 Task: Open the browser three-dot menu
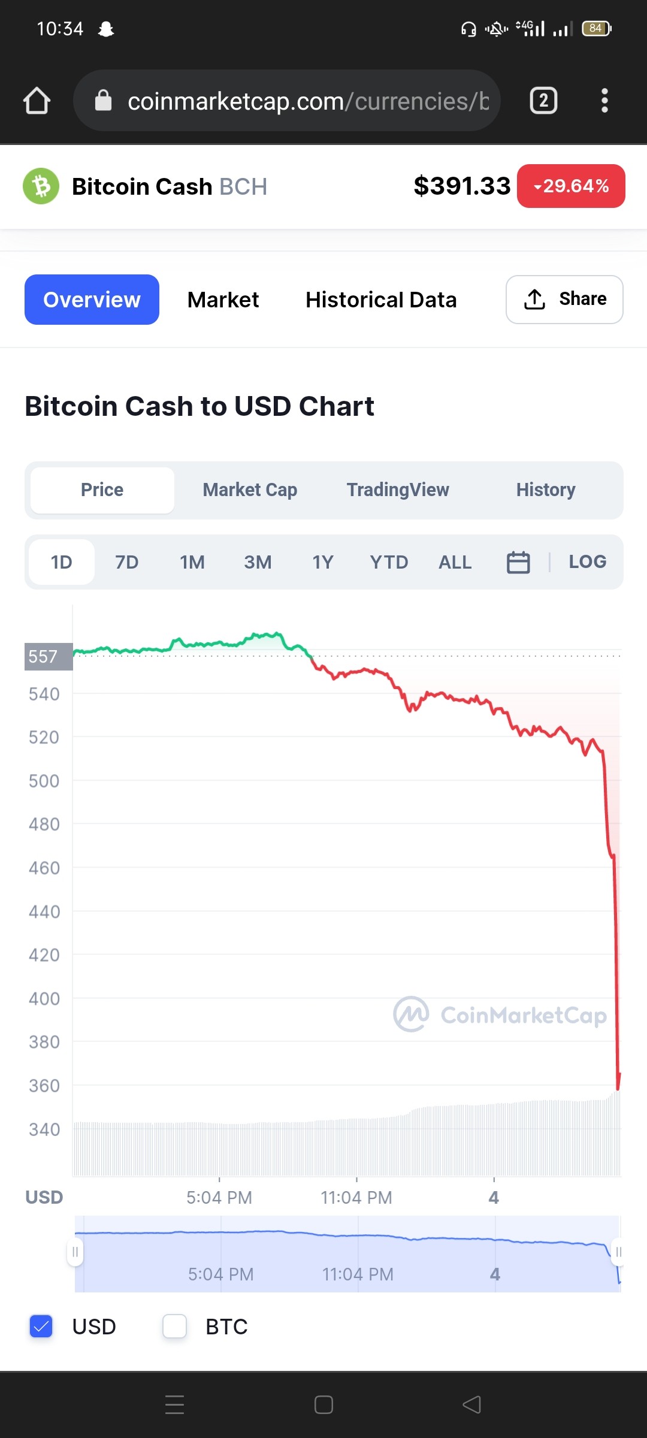604,101
